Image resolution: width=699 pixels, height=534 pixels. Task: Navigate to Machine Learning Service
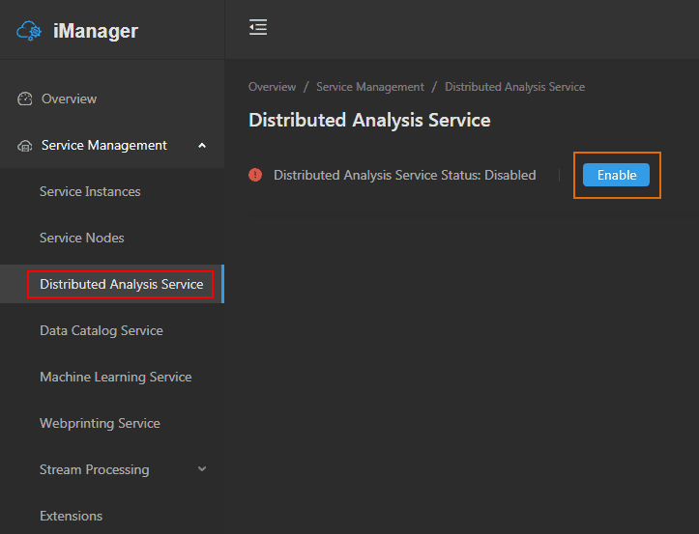pos(115,377)
